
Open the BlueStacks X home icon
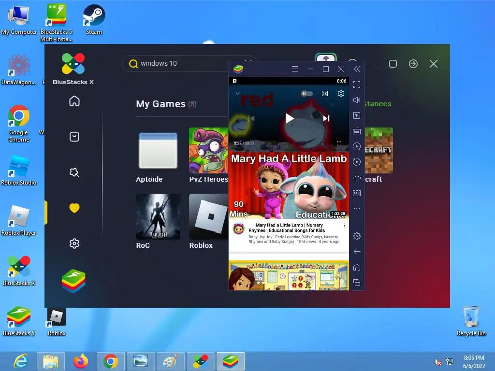[74, 101]
